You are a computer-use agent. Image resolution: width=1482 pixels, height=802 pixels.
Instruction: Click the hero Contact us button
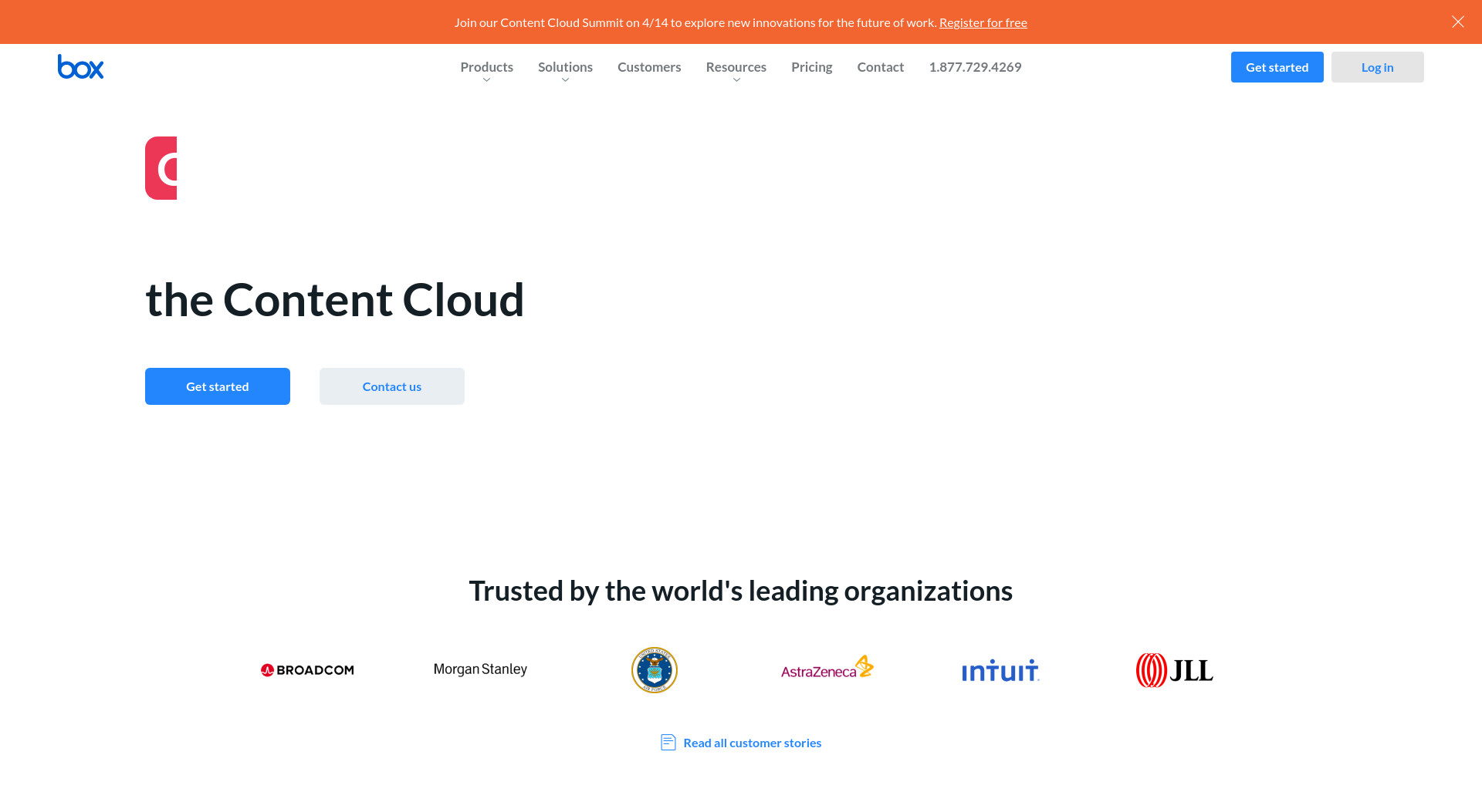coord(392,386)
